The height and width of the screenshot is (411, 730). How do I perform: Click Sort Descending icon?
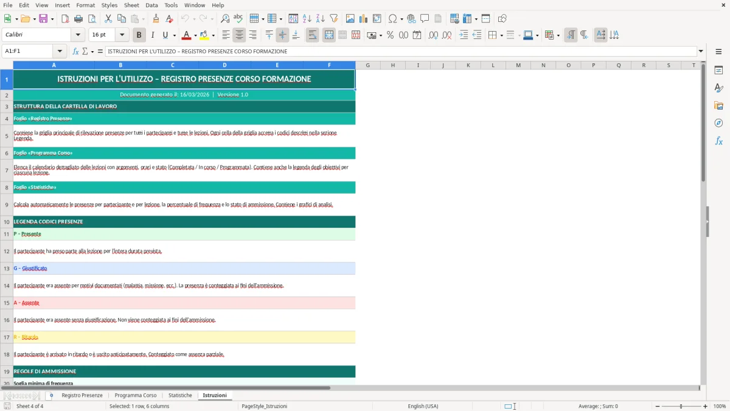point(320,19)
